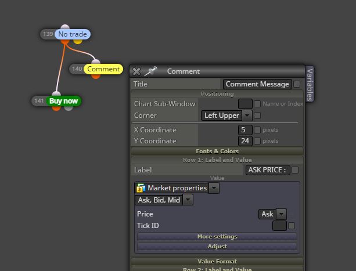Viewport: 356px width, 271px height.
Task: Edit the ASK PRICE : label field
Action: tap(268, 170)
